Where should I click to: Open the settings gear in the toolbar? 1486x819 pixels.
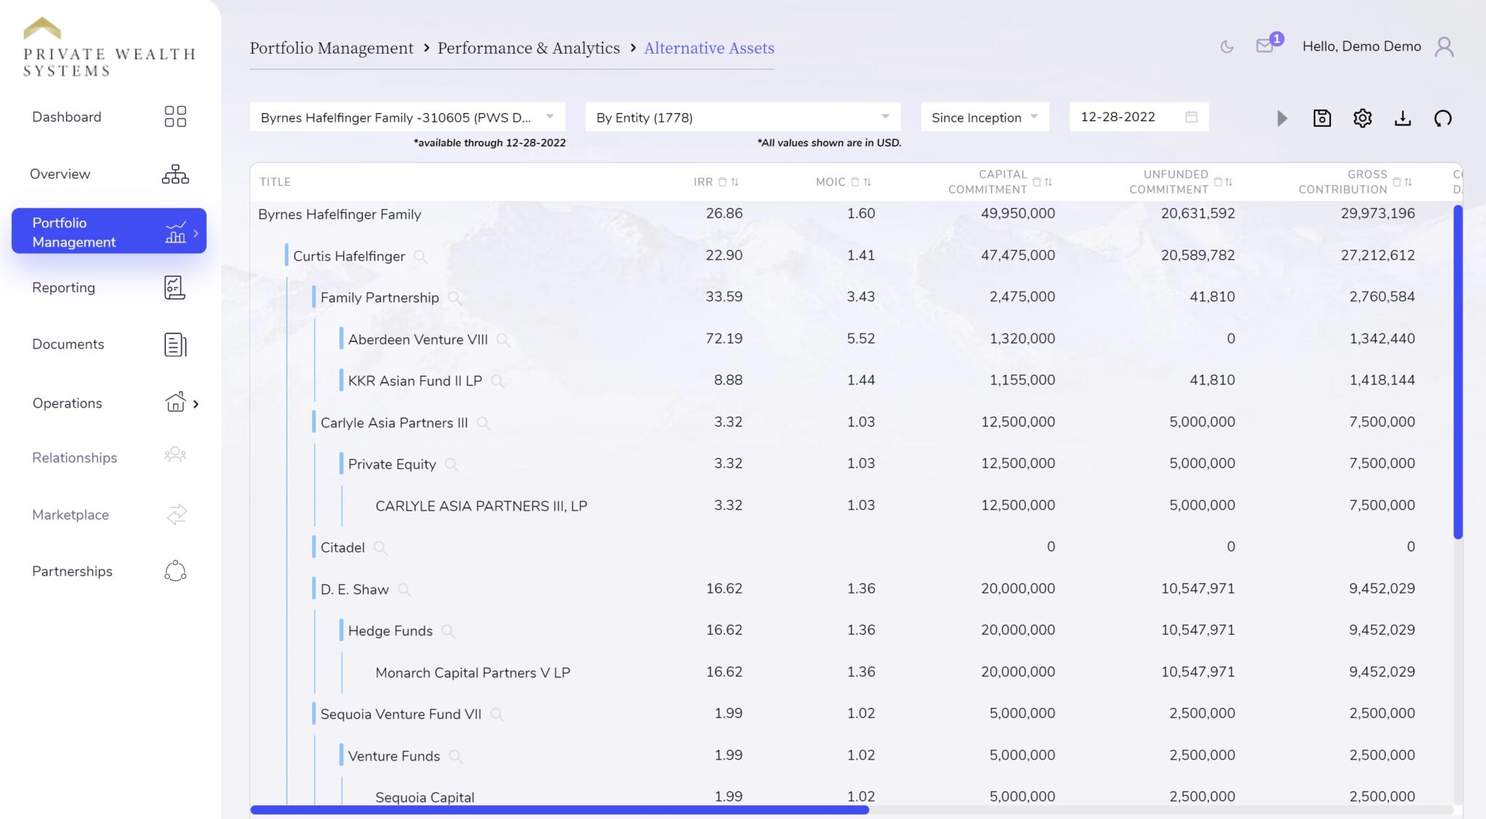coord(1362,118)
